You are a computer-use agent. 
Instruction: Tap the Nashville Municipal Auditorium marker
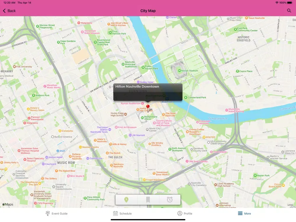[123, 64]
